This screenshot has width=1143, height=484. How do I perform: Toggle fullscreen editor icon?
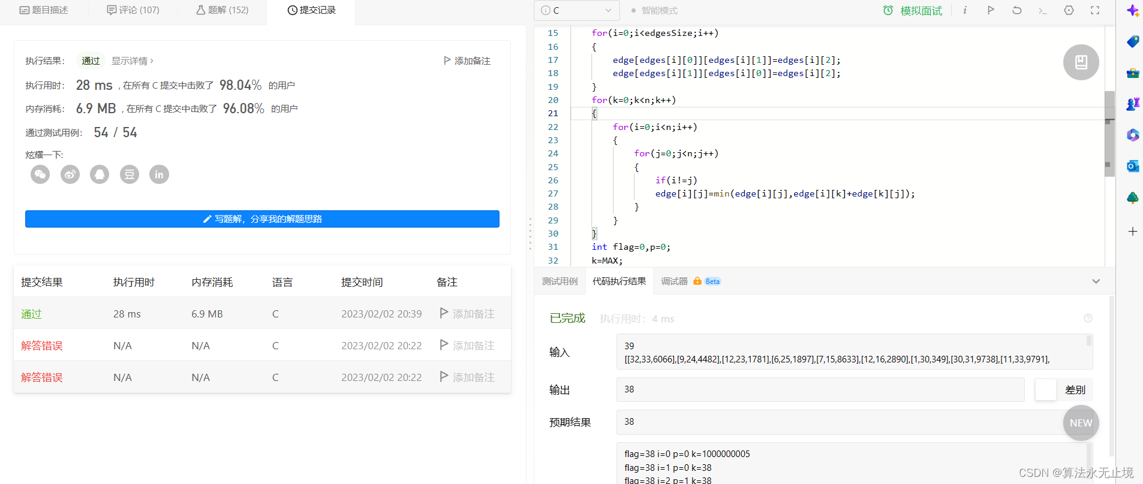(x=1095, y=10)
